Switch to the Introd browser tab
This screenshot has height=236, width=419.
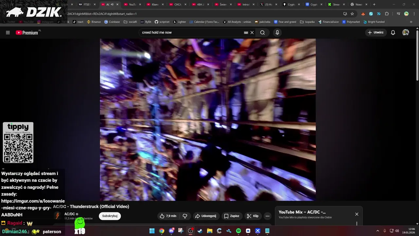click(x=246, y=5)
